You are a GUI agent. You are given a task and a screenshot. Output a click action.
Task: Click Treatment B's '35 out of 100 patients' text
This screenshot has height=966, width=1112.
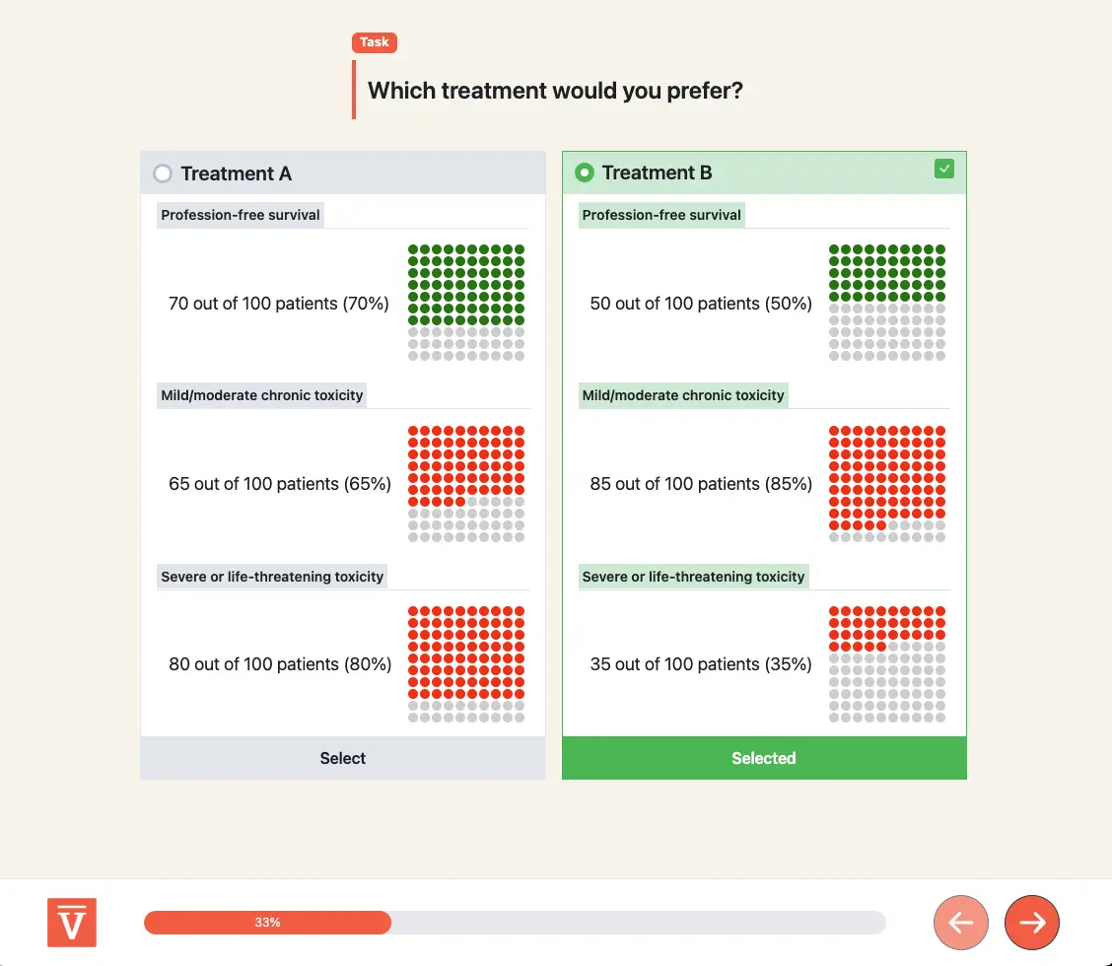(x=701, y=664)
